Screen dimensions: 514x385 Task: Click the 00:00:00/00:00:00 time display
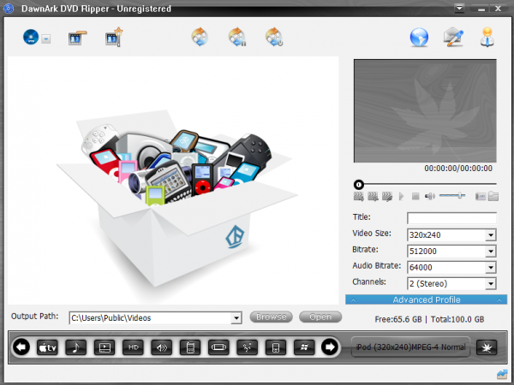pyautogui.click(x=458, y=169)
